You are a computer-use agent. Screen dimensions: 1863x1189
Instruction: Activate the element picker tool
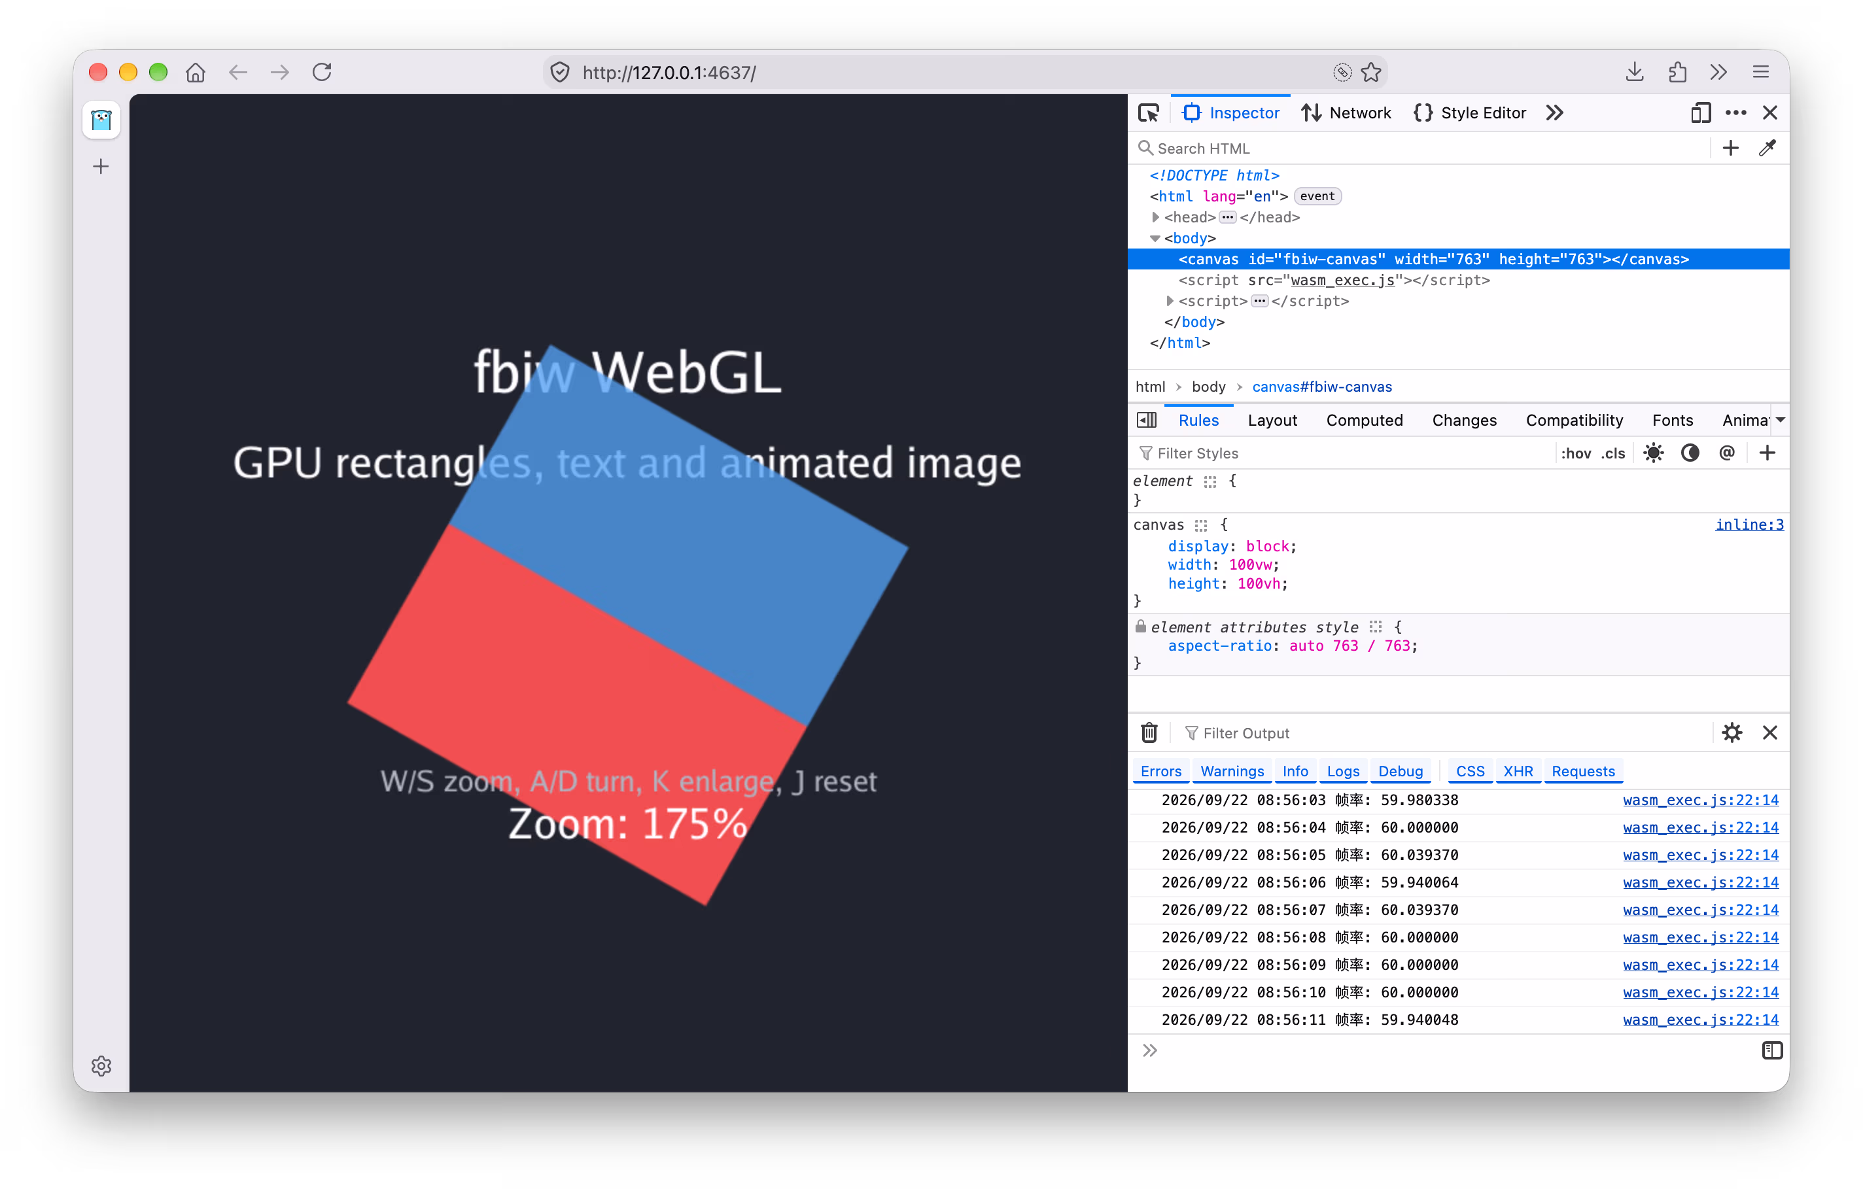point(1148,113)
